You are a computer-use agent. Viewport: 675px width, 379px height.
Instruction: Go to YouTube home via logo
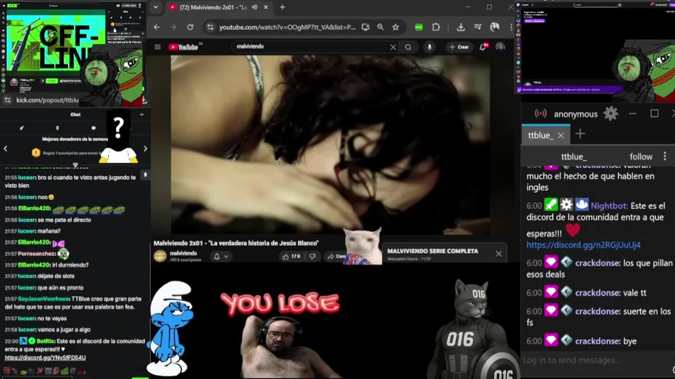183,47
